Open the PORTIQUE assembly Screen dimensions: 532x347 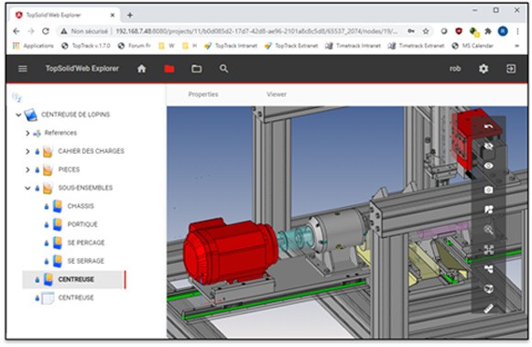pyautogui.click(x=82, y=224)
